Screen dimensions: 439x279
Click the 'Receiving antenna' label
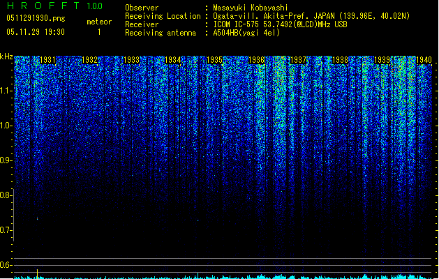click(161, 33)
